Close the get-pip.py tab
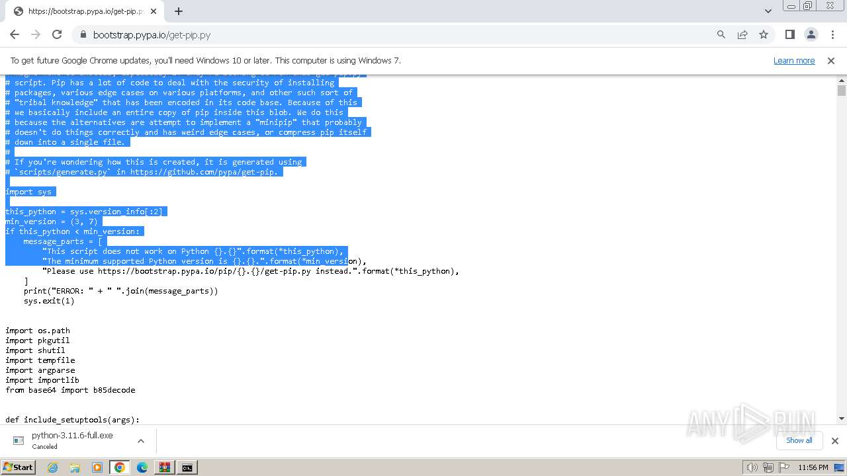The width and height of the screenshot is (847, 476). pyautogui.click(x=154, y=11)
